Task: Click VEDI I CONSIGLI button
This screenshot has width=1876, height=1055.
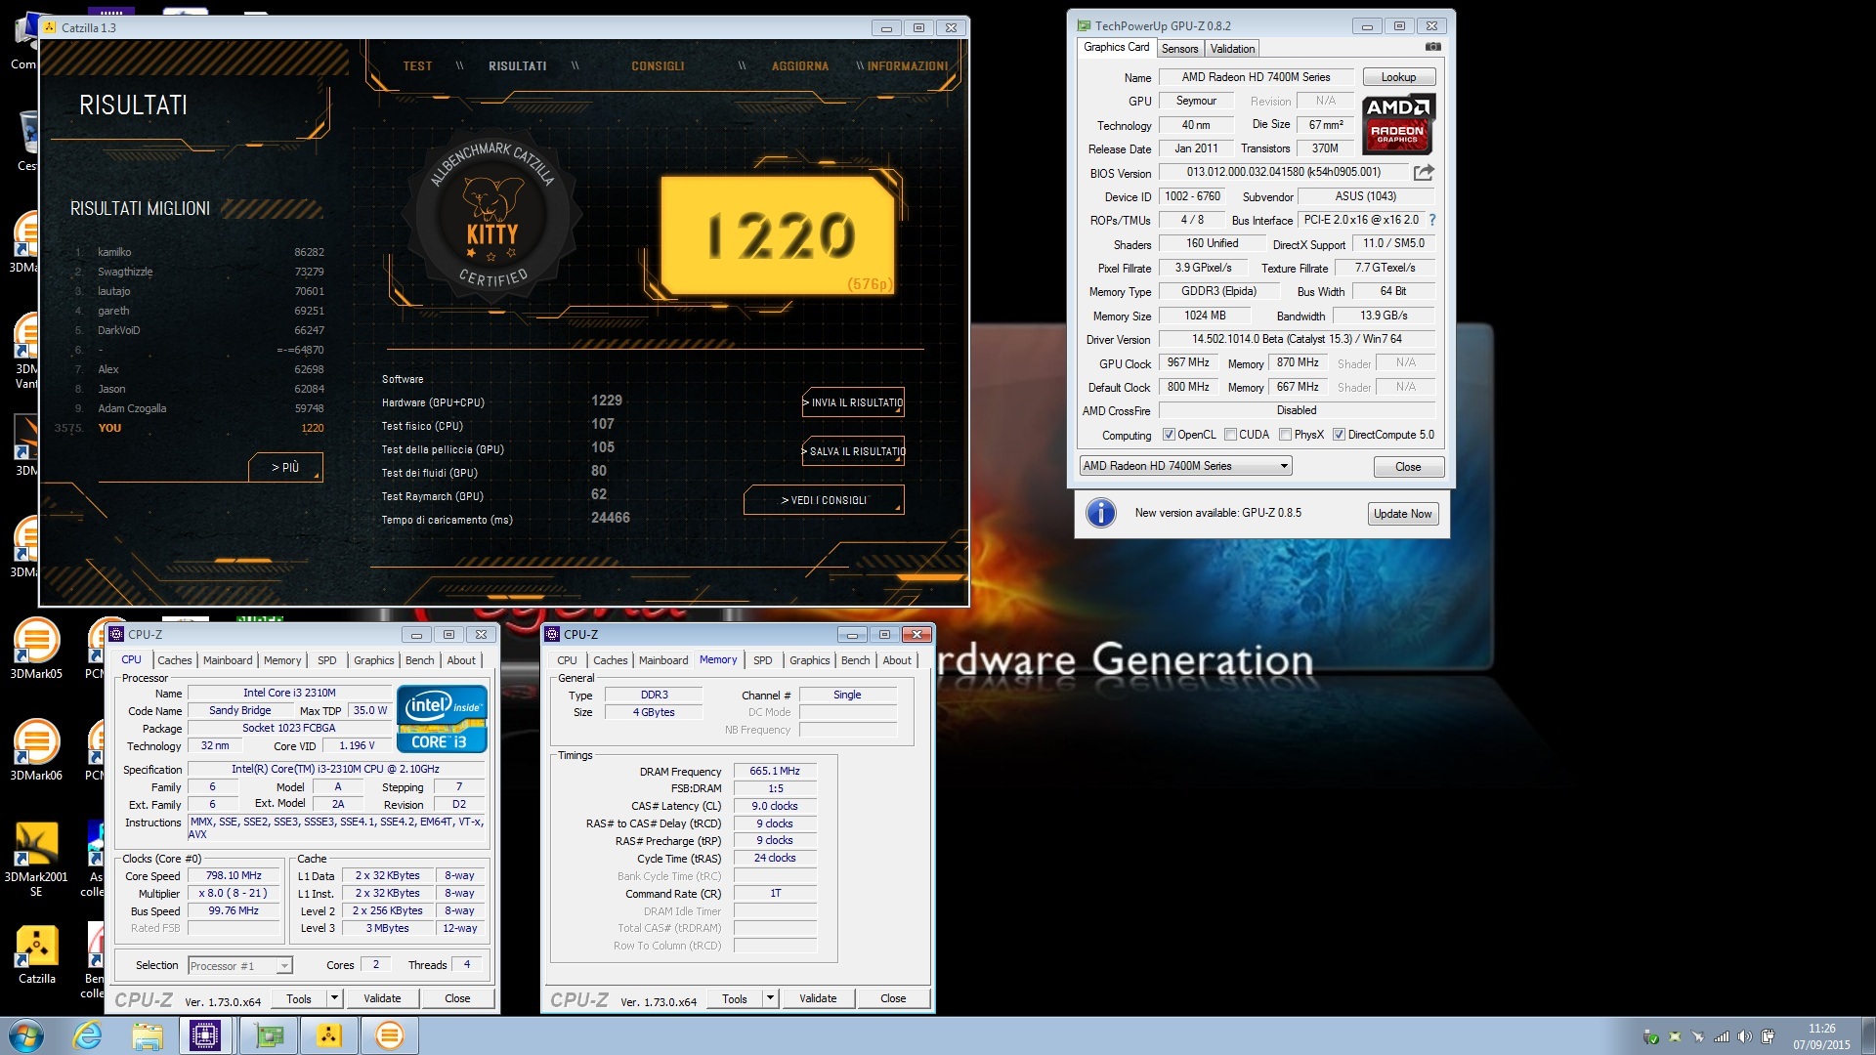Action: click(824, 500)
